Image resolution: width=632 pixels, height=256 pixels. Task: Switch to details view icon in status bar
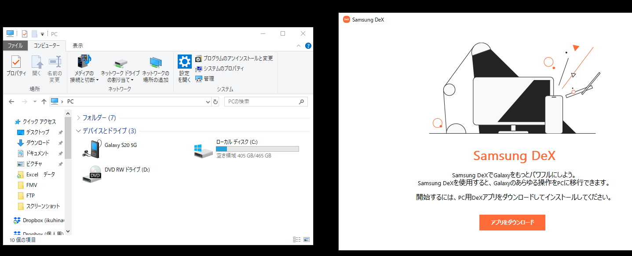(x=297, y=240)
